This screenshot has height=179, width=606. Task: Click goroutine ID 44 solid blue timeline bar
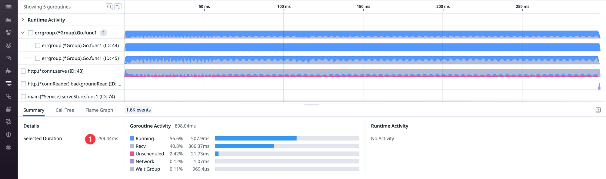click(362, 47)
